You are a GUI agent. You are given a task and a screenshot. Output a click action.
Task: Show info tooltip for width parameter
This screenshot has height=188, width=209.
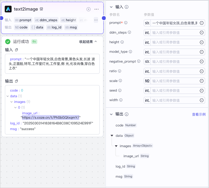tap(121, 100)
